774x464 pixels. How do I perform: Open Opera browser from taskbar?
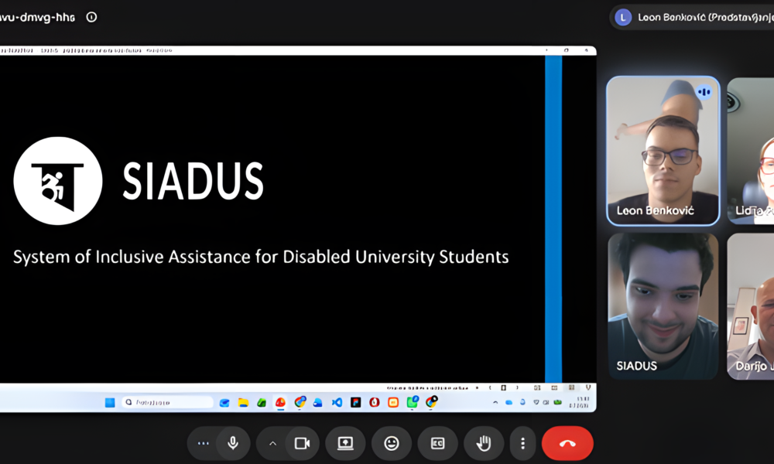click(374, 402)
